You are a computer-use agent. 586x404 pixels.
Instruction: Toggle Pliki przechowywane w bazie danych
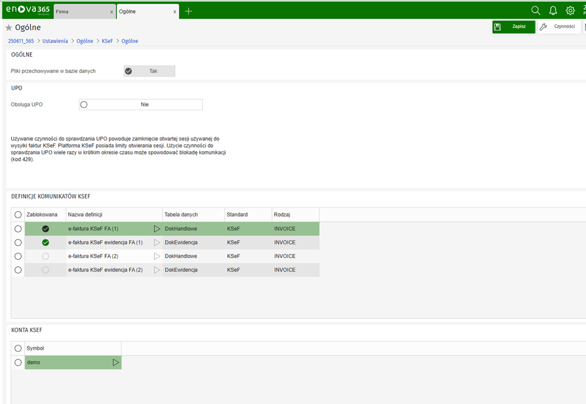coord(149,71)
